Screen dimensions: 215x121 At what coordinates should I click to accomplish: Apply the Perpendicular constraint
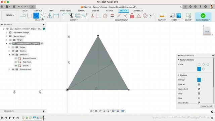[125, 16]
